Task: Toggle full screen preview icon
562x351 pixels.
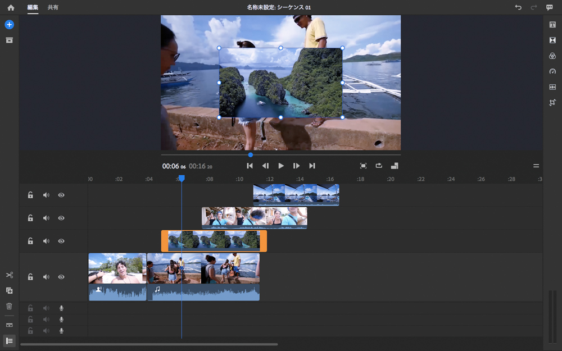Action: [363, 166]
